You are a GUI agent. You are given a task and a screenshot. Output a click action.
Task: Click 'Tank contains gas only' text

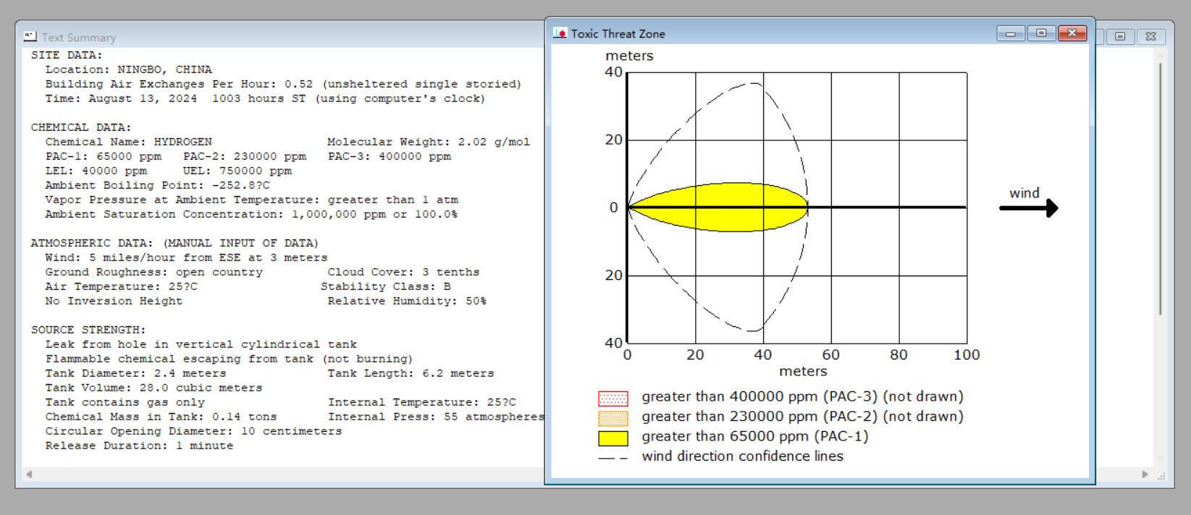tap(125, 402)
